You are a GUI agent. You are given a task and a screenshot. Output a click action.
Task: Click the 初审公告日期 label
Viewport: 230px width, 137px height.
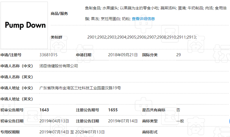(12, 121)
